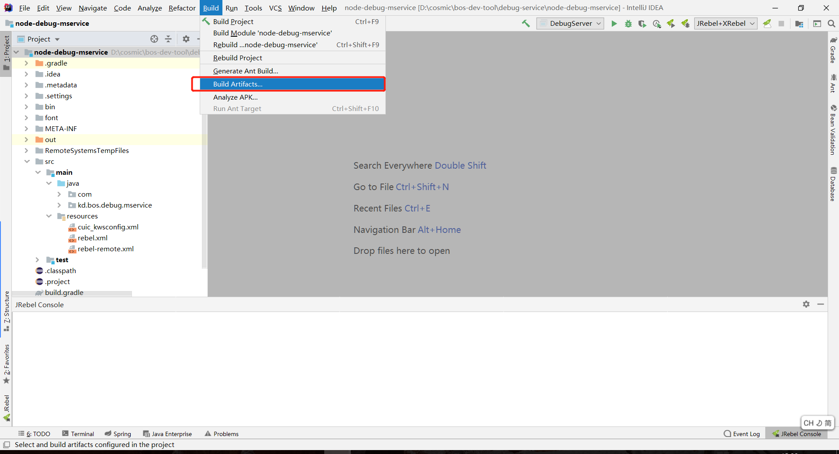This screenshot has height=454, width=839.
Task: Toggle the 1: Project side tab
Action: tap(6, 53)
